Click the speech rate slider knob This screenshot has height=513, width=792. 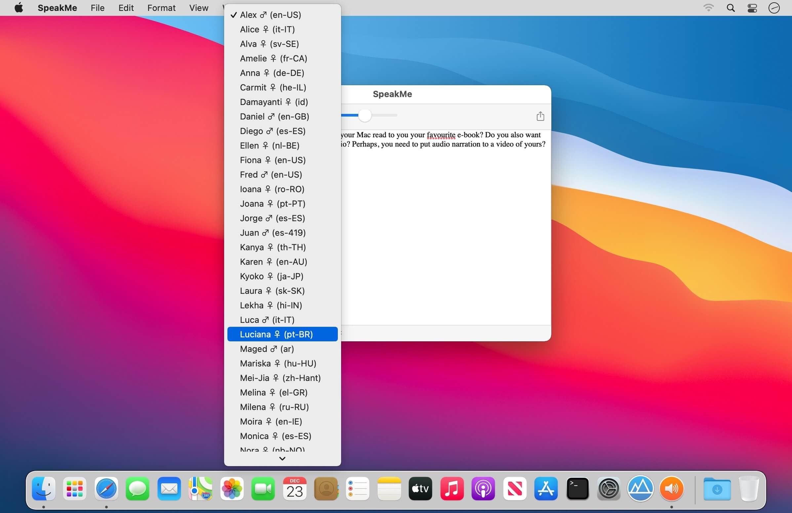[x=365, y=115]
